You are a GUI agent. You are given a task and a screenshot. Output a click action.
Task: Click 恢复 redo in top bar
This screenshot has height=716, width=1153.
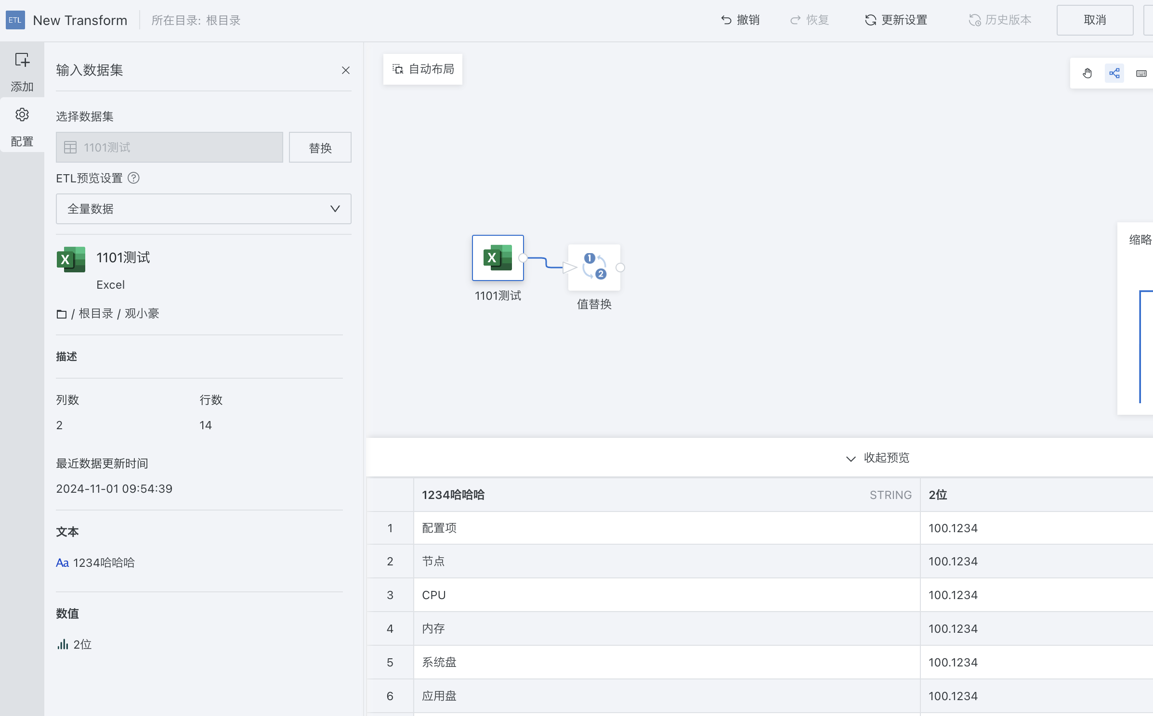[x=810, y=20]
